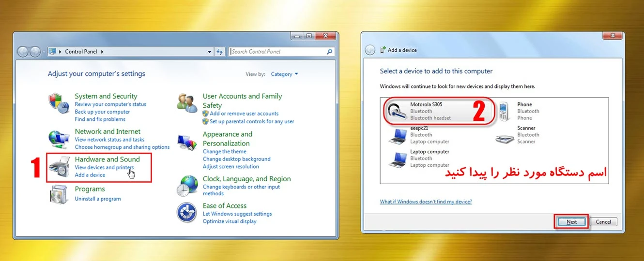644x261 pixels.
Task: Open the Ease of Access icon
Action: pyautogui.click(x=187, y=213)
